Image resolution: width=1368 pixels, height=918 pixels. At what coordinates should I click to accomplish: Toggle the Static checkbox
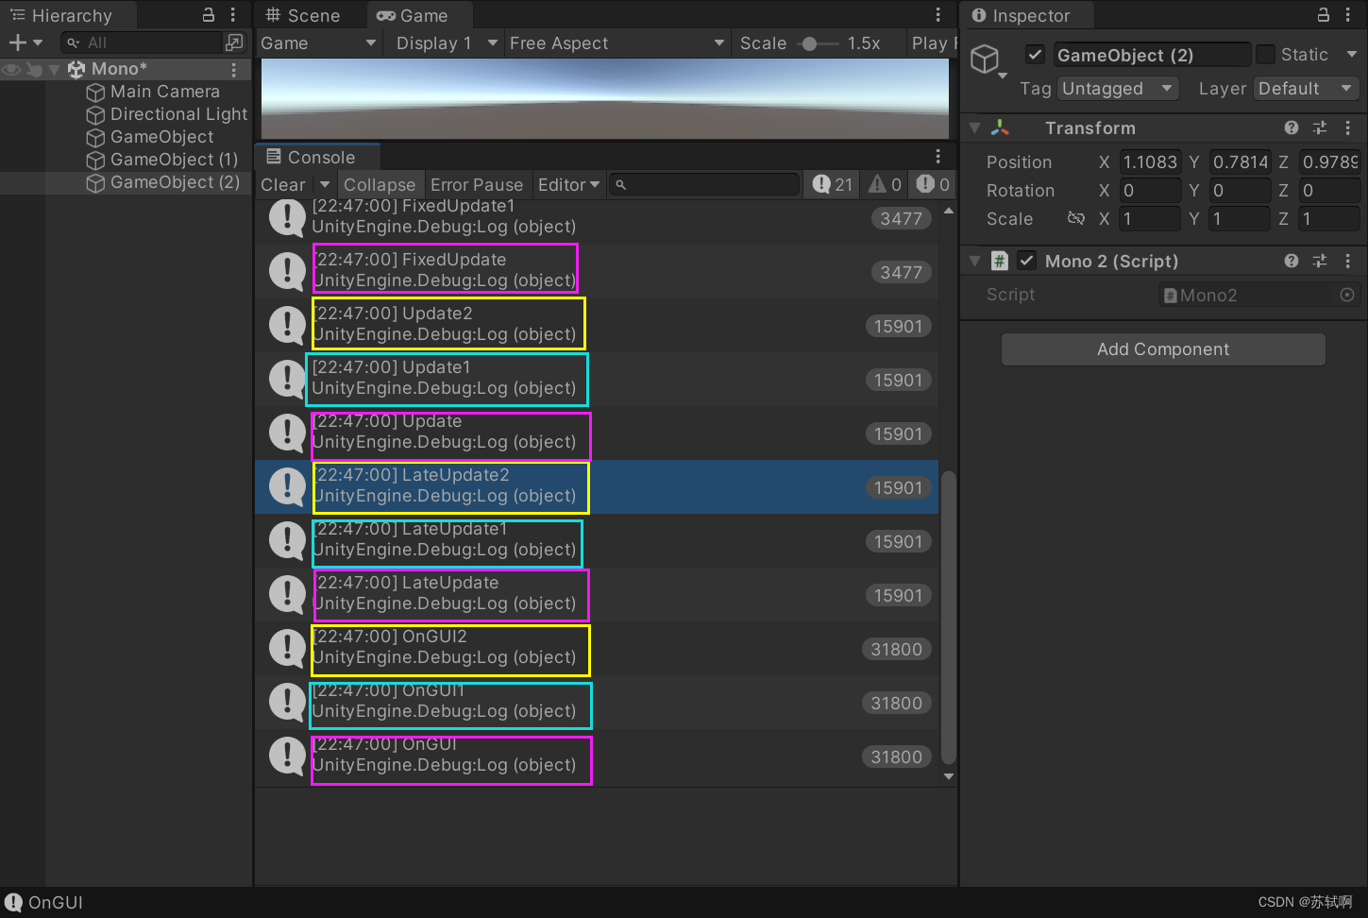click(1264, 54)
